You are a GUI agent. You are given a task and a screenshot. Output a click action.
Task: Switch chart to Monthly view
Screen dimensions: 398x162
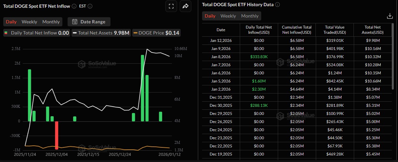point(51,22)
